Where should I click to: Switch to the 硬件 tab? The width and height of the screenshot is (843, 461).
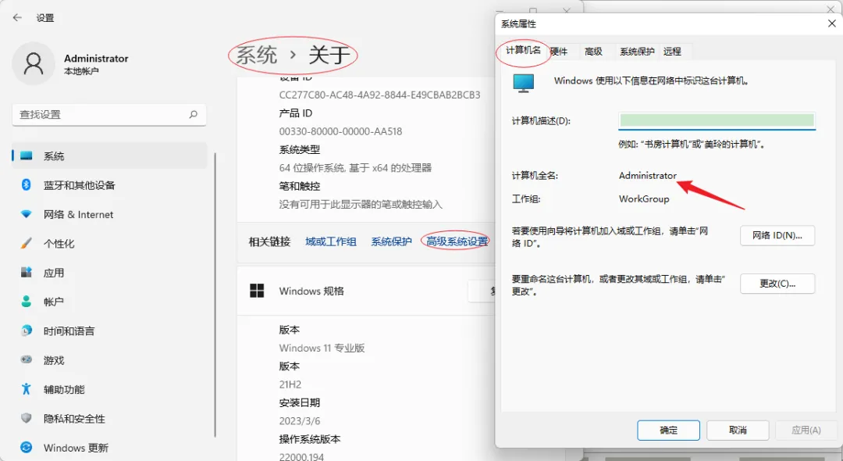pyautogui.click(x=559, y=51)
